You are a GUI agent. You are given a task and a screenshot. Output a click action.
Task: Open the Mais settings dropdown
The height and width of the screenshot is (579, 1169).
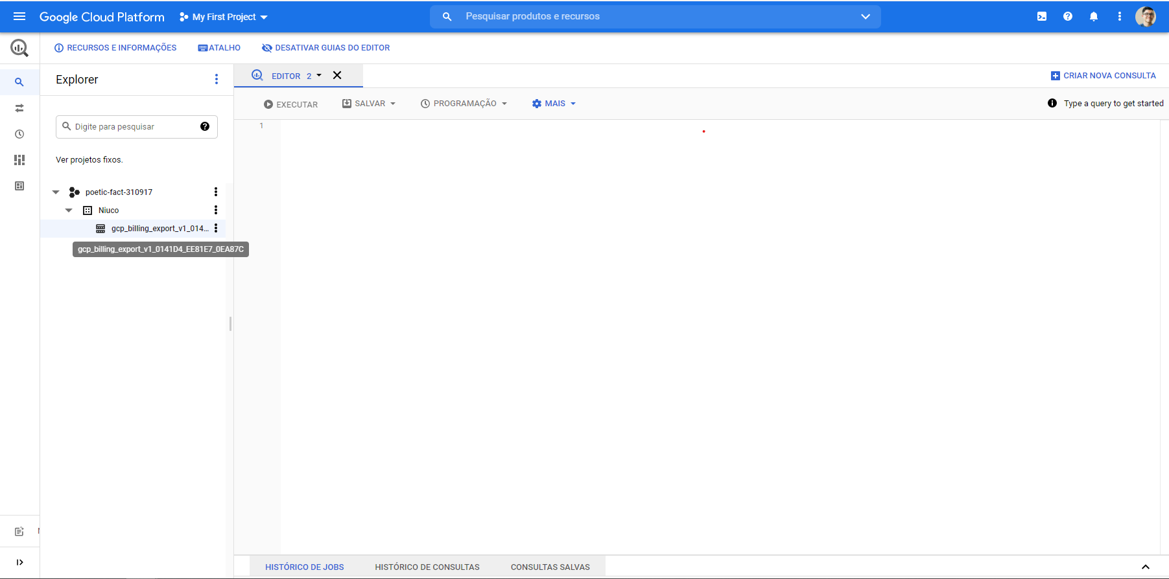point(554,104)
